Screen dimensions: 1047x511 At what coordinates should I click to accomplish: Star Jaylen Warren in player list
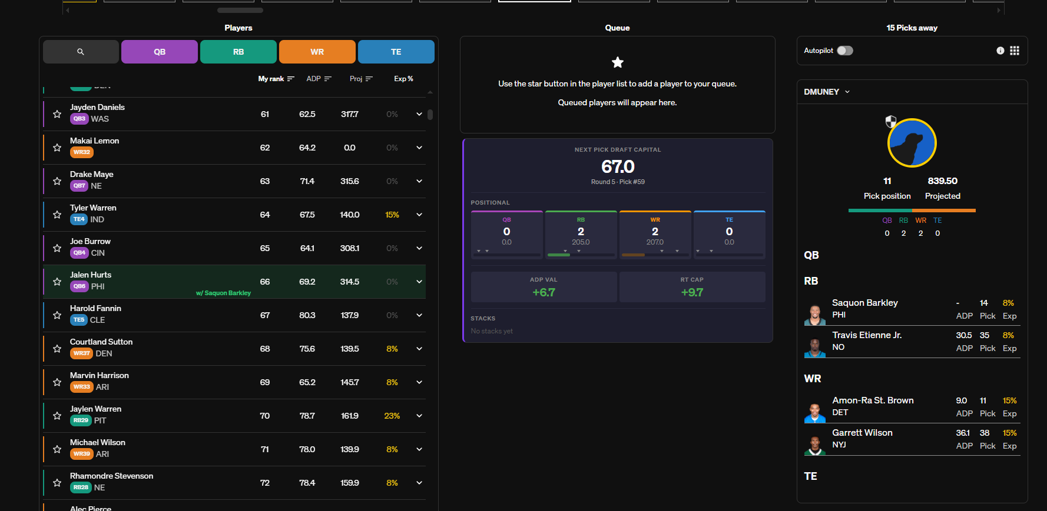pos(57,416)
